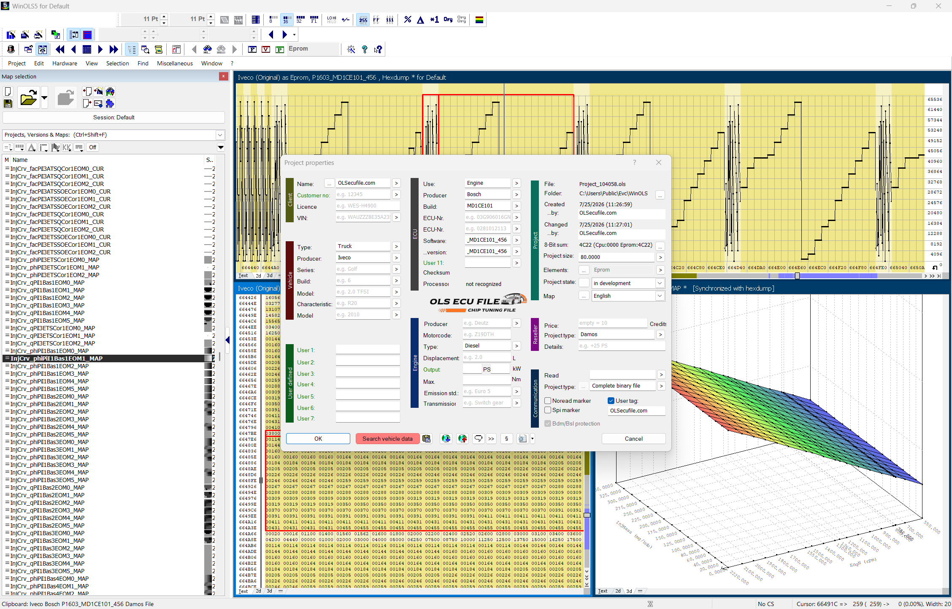Click the binoculars search icon
Screen dimensions: 952x609
point(207,49)
